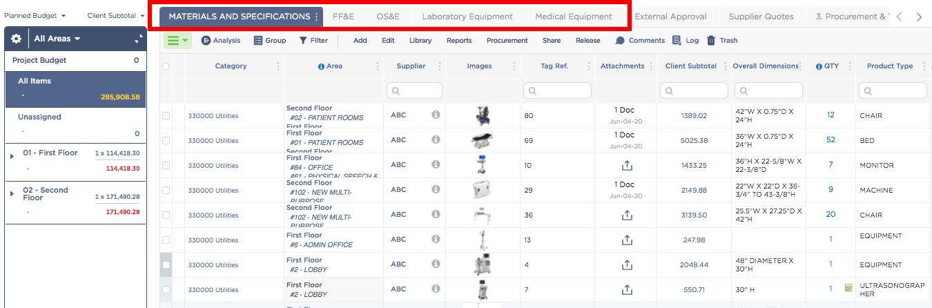The image size is (932, 308).
Task: Open the Materials and Specifications tab kebab menu
Action: (317, 17)
